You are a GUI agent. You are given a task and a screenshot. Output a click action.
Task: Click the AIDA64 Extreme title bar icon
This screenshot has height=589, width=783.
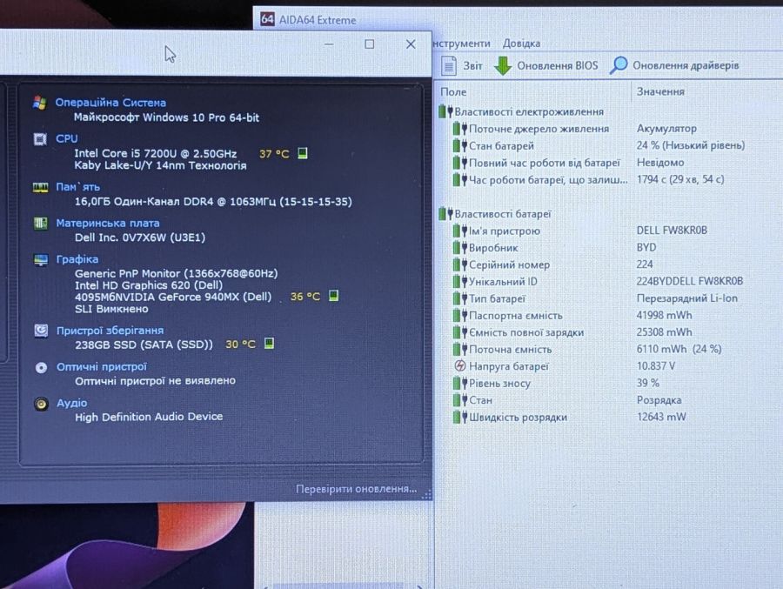[x=267, y=19]
